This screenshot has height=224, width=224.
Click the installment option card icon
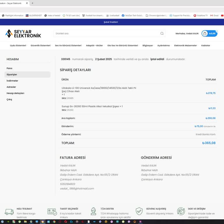click(x=52, y=211)
